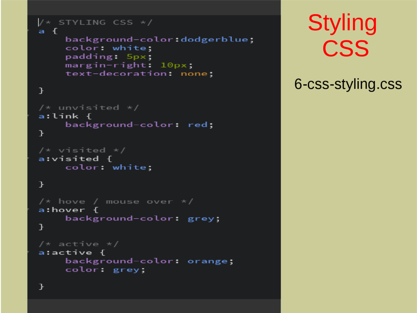This screenshot has width=417, height=313.
Task: Click the 'padding' property name
Action: pyautogui.click(x=89, y=57)
